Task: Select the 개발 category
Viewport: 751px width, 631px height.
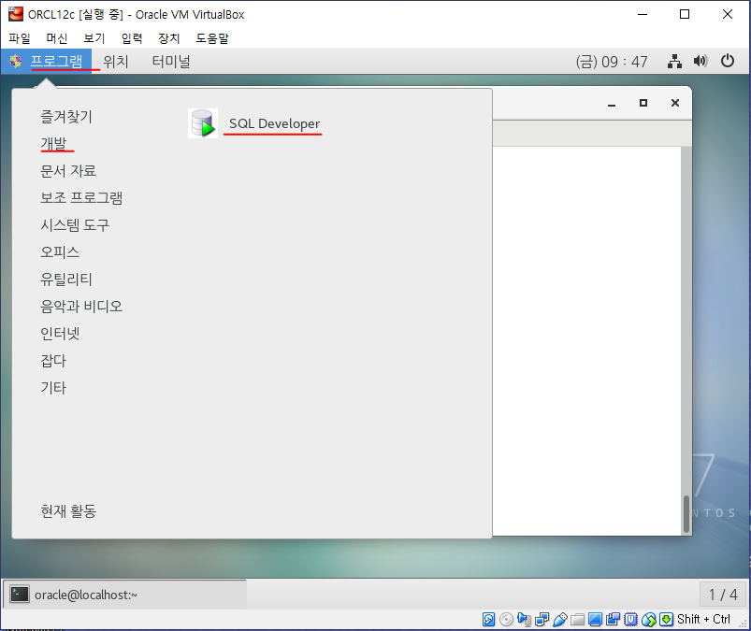Action: coord(53,144)
